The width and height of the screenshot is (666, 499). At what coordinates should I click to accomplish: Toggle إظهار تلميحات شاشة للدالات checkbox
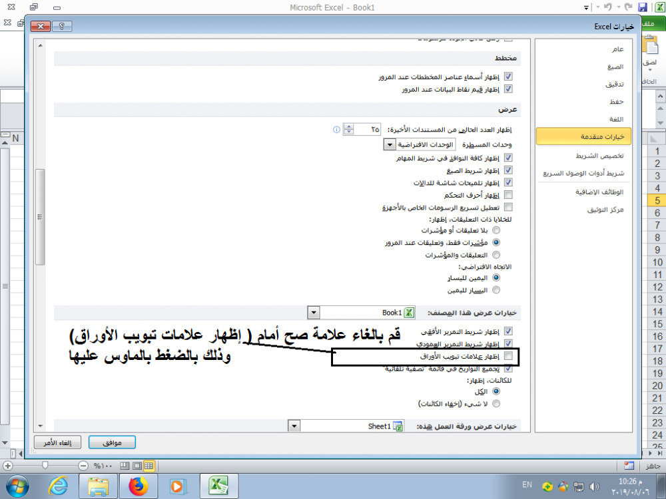[508, 182]
